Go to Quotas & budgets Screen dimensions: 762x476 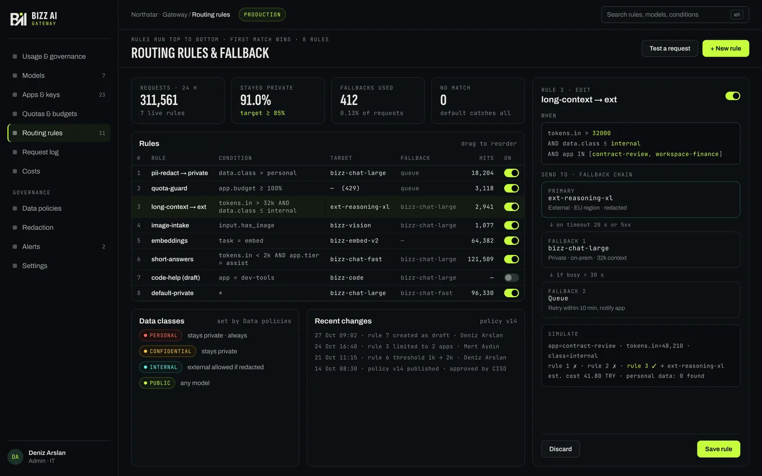coord(59,114)
